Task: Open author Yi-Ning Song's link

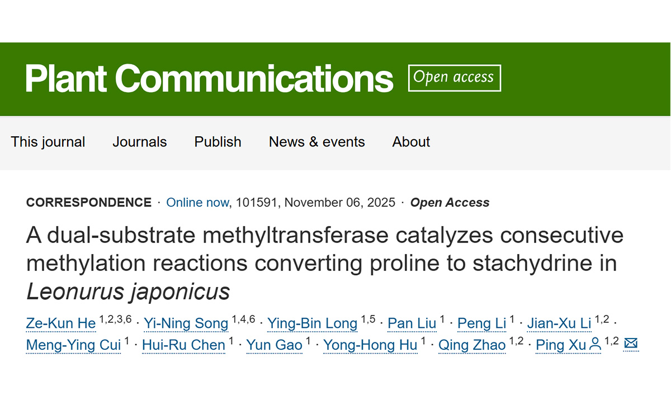Action: click(186, 323)
